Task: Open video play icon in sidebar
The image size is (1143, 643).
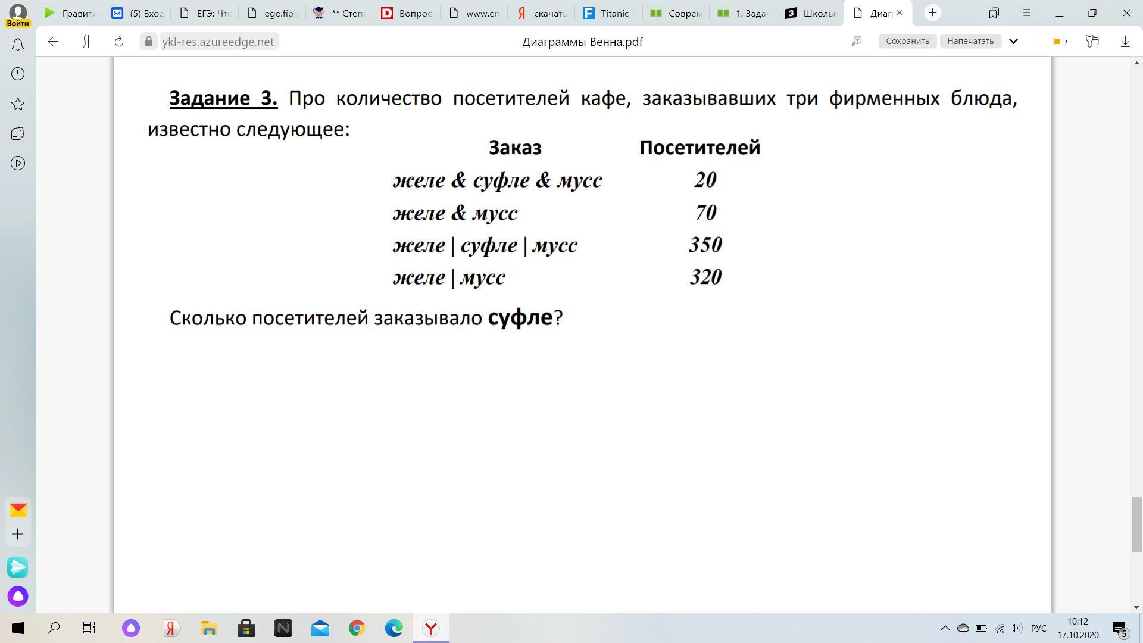Action: click(18, 163)
